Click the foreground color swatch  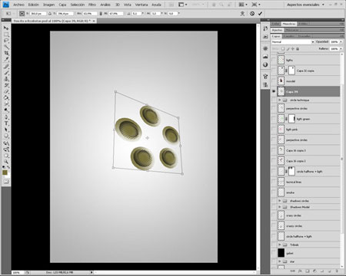point(5,173)
